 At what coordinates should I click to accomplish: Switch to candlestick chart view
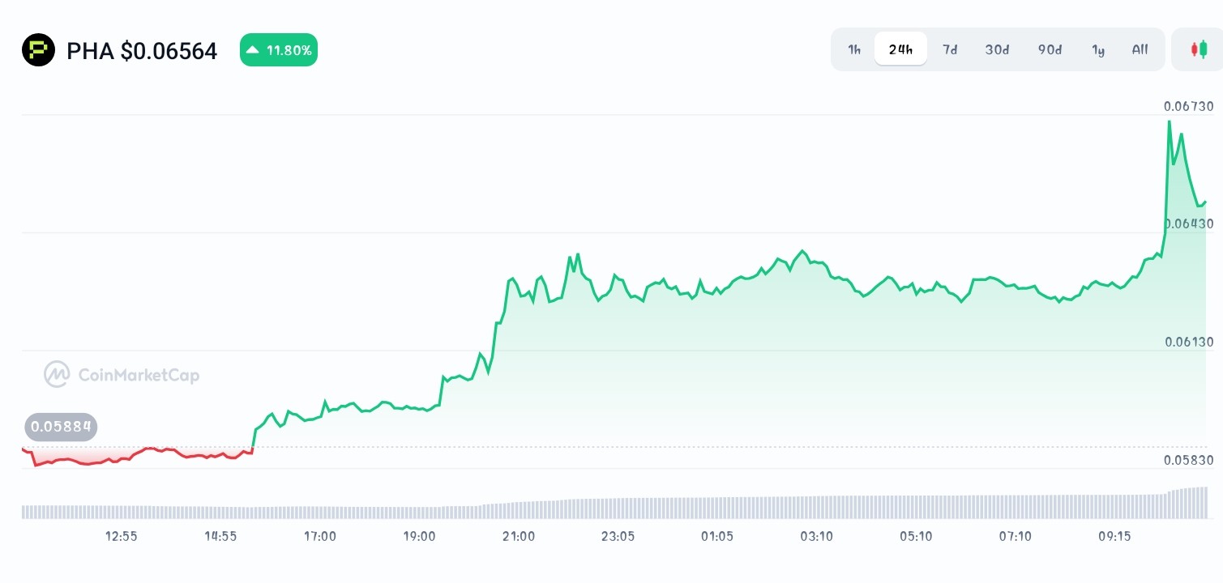coord(1198,49)
